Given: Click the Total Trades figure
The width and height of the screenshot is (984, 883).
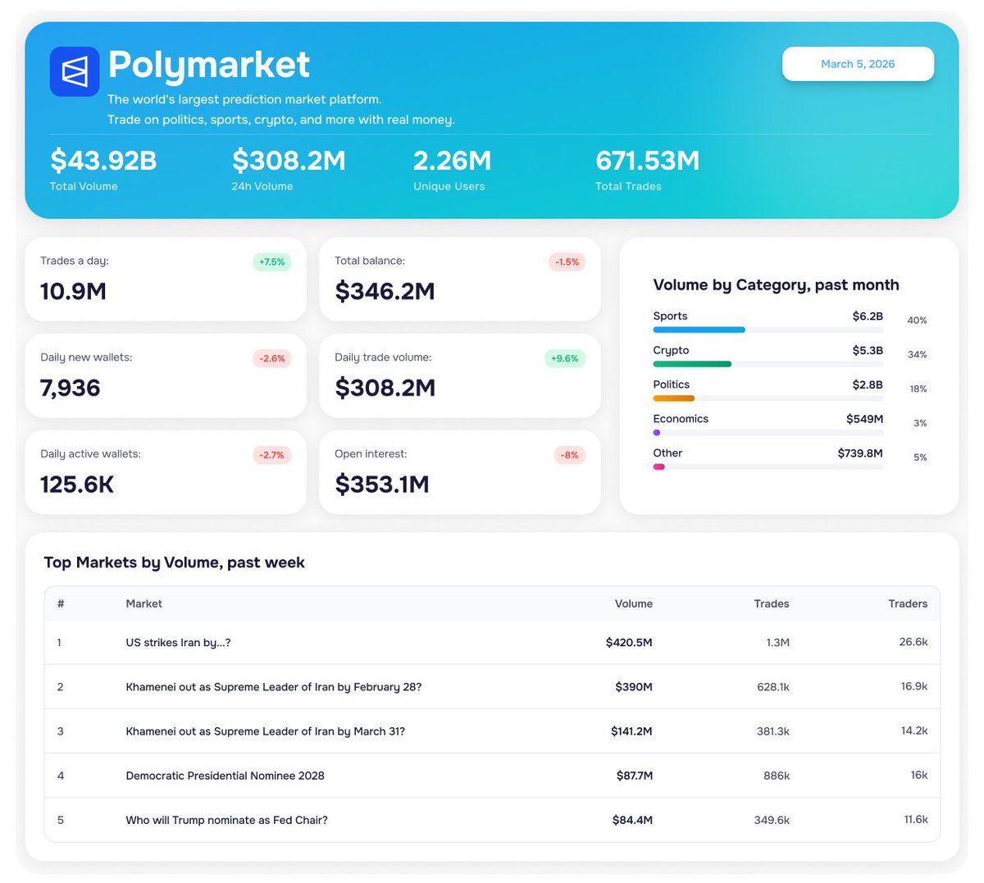Looking at the screenshot, I should [x=647, y=162].
